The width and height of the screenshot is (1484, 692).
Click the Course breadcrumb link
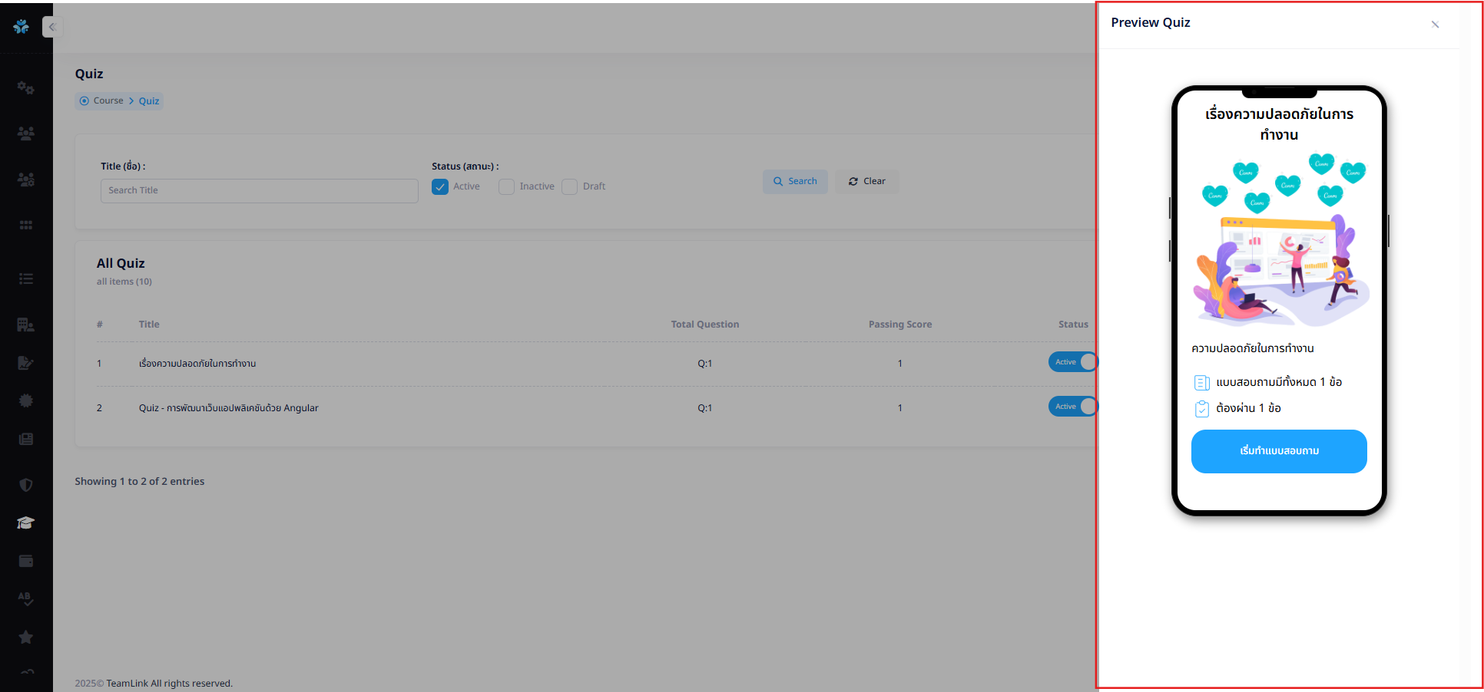pos(108,101)
